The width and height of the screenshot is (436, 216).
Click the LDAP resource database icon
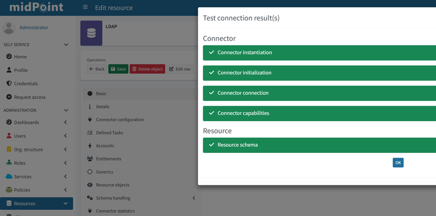(x=91, y=33)
